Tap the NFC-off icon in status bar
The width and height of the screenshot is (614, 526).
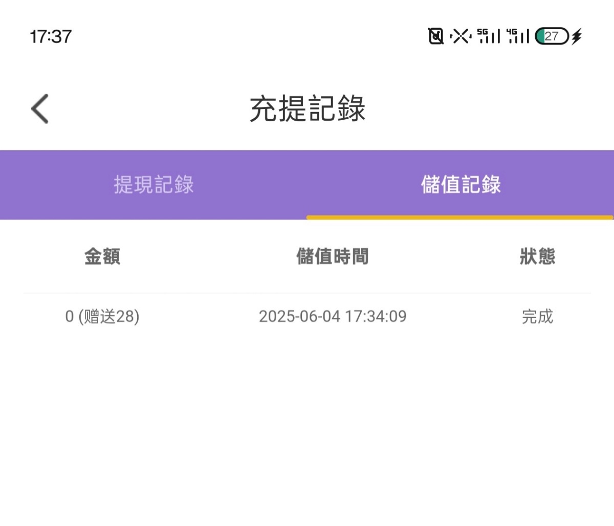(435, 36)
